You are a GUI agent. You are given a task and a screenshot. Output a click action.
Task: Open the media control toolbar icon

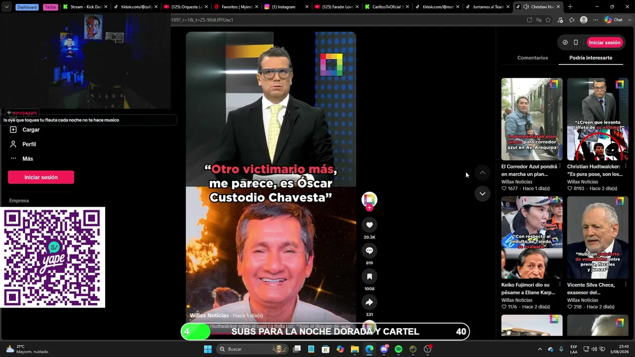point(560,20)
